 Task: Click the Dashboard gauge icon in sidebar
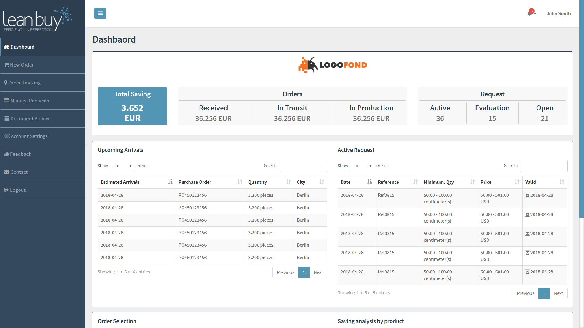6,47
